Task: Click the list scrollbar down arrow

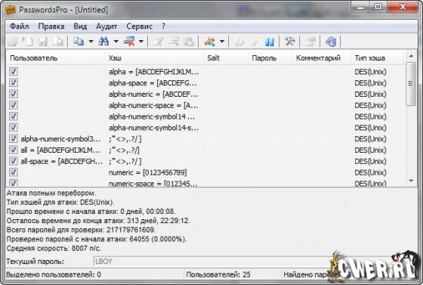Action: click(411, 180)
